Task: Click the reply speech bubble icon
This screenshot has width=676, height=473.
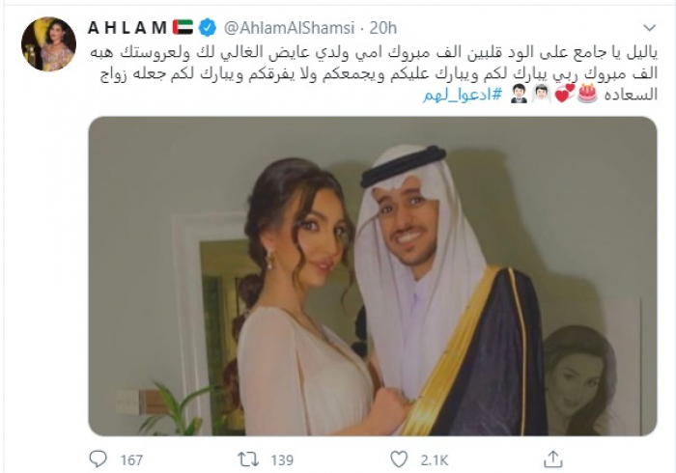Action: tap(98, 459)
